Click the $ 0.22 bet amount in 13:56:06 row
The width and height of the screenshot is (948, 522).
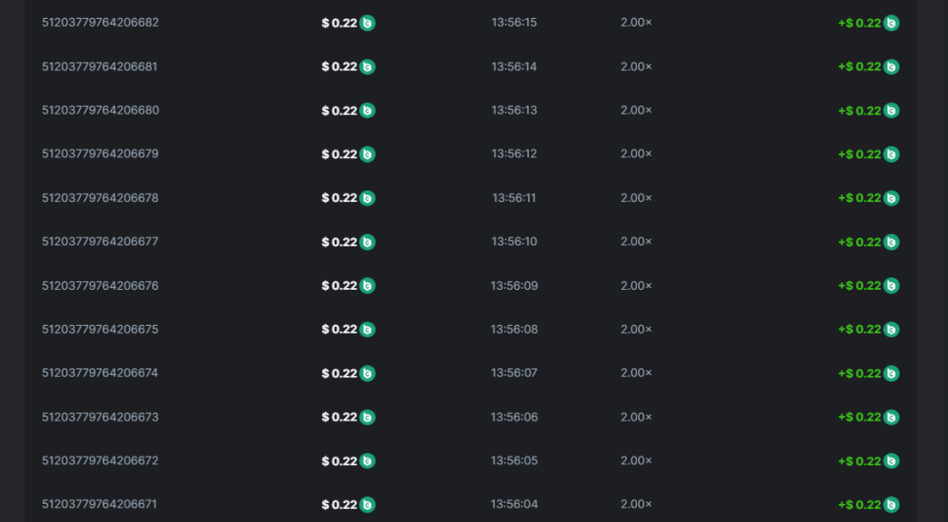[x=339, y=417]
